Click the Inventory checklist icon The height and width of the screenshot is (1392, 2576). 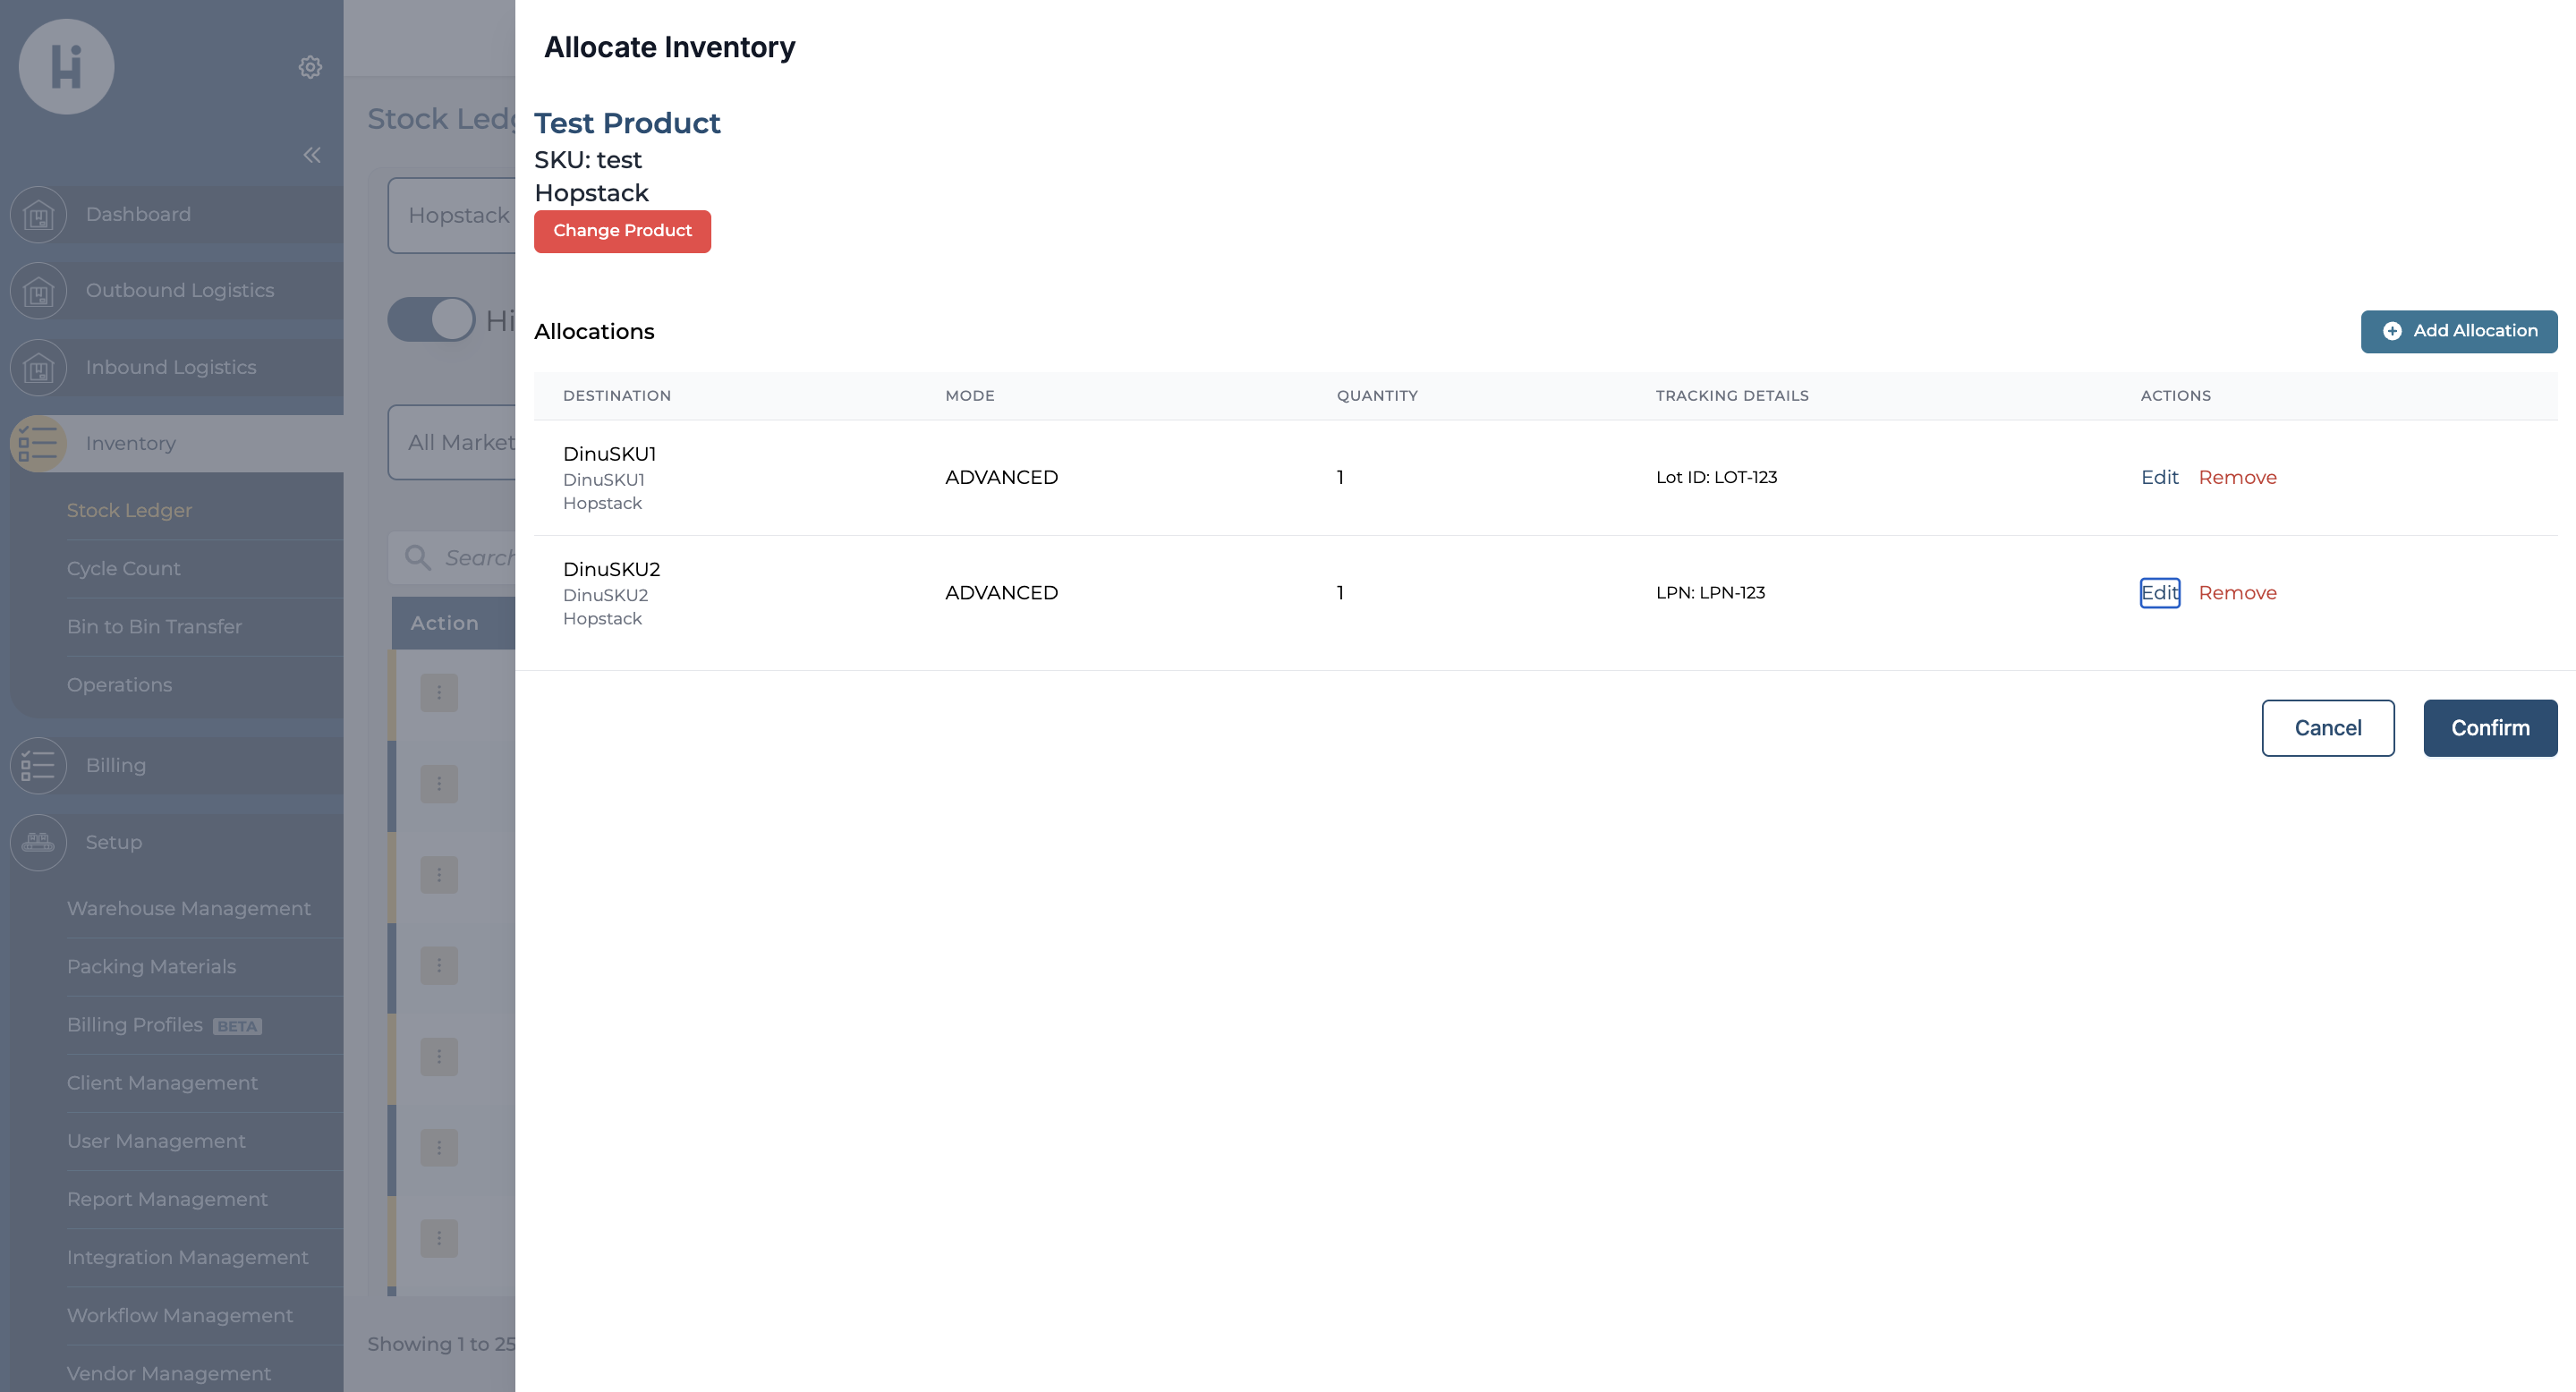[x=38, y=444]
